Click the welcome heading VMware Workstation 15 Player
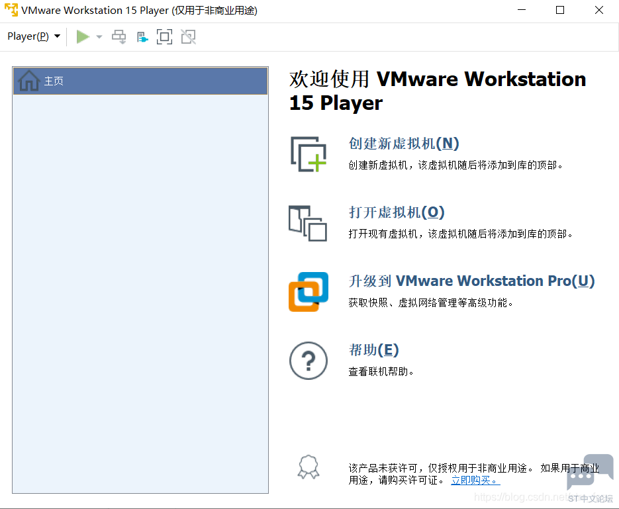The image size is (619, 509). (438, 91)
